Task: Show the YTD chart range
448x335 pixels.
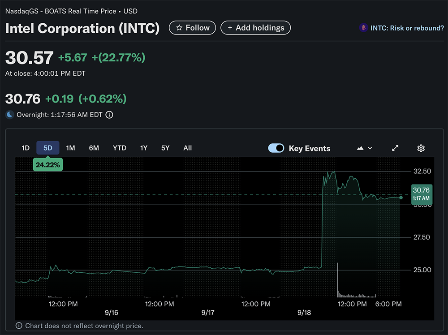Action: point(120,148)
